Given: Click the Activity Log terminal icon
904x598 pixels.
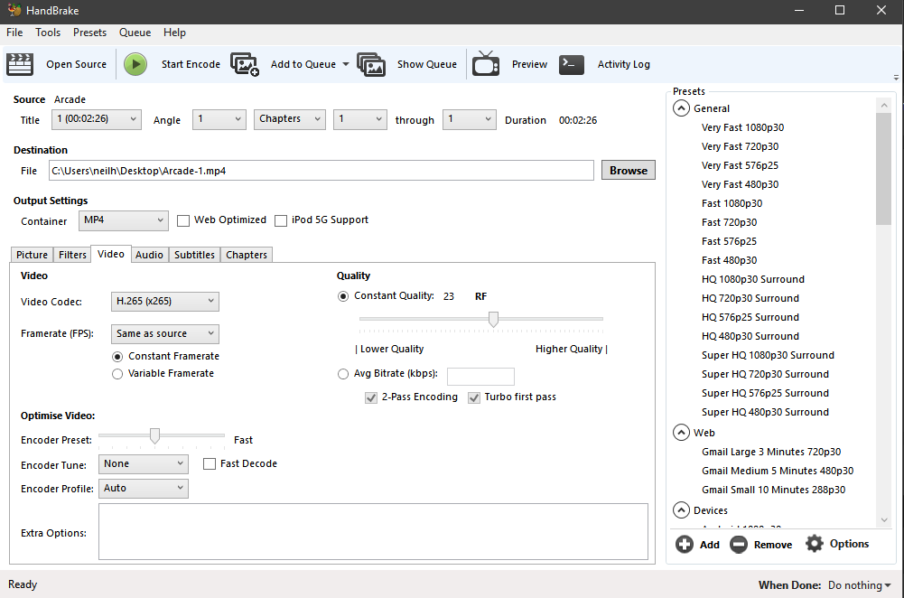Looking at the screenshot, I should (572, 64).
